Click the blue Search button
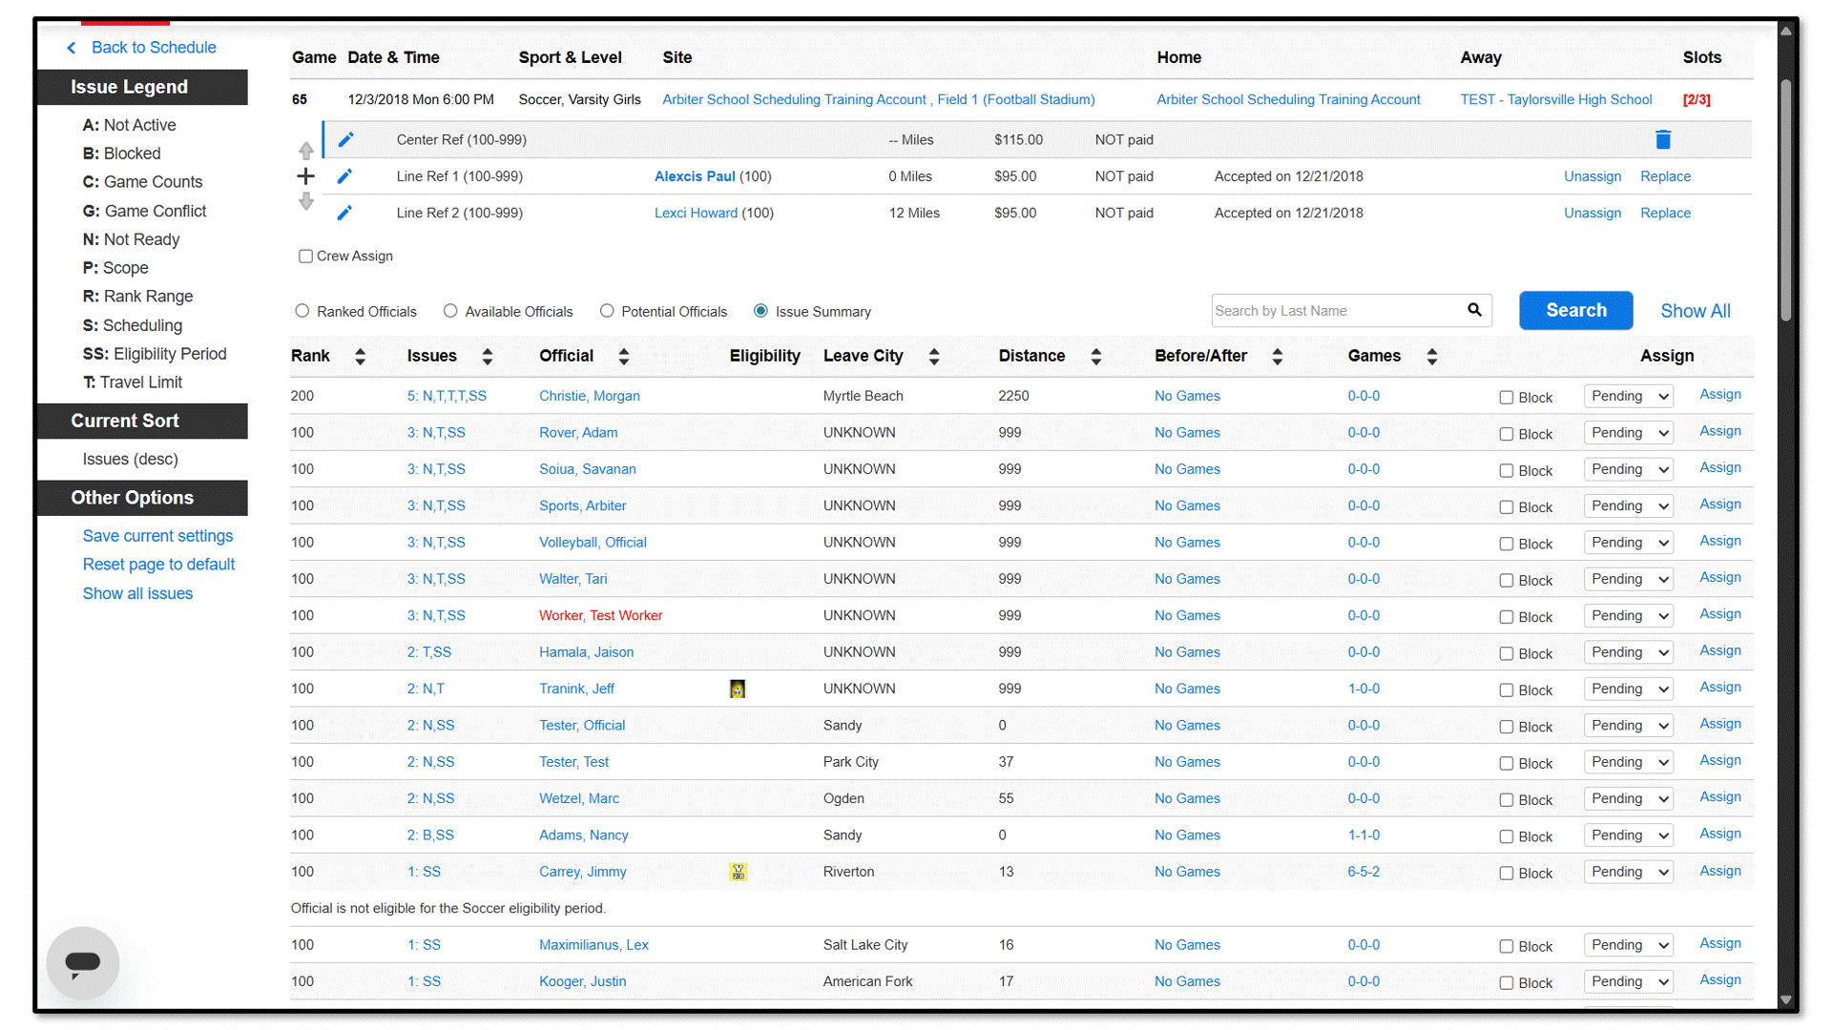The height and width of the screenshot is (1030, 1832). coord(1575,311)
